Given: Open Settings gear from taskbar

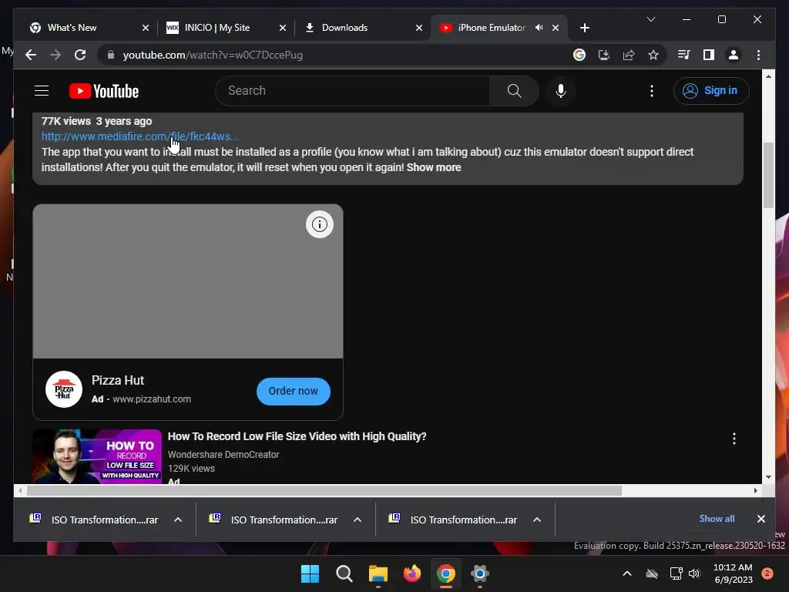Looking at the screenshot, I should tap(480, 573).
